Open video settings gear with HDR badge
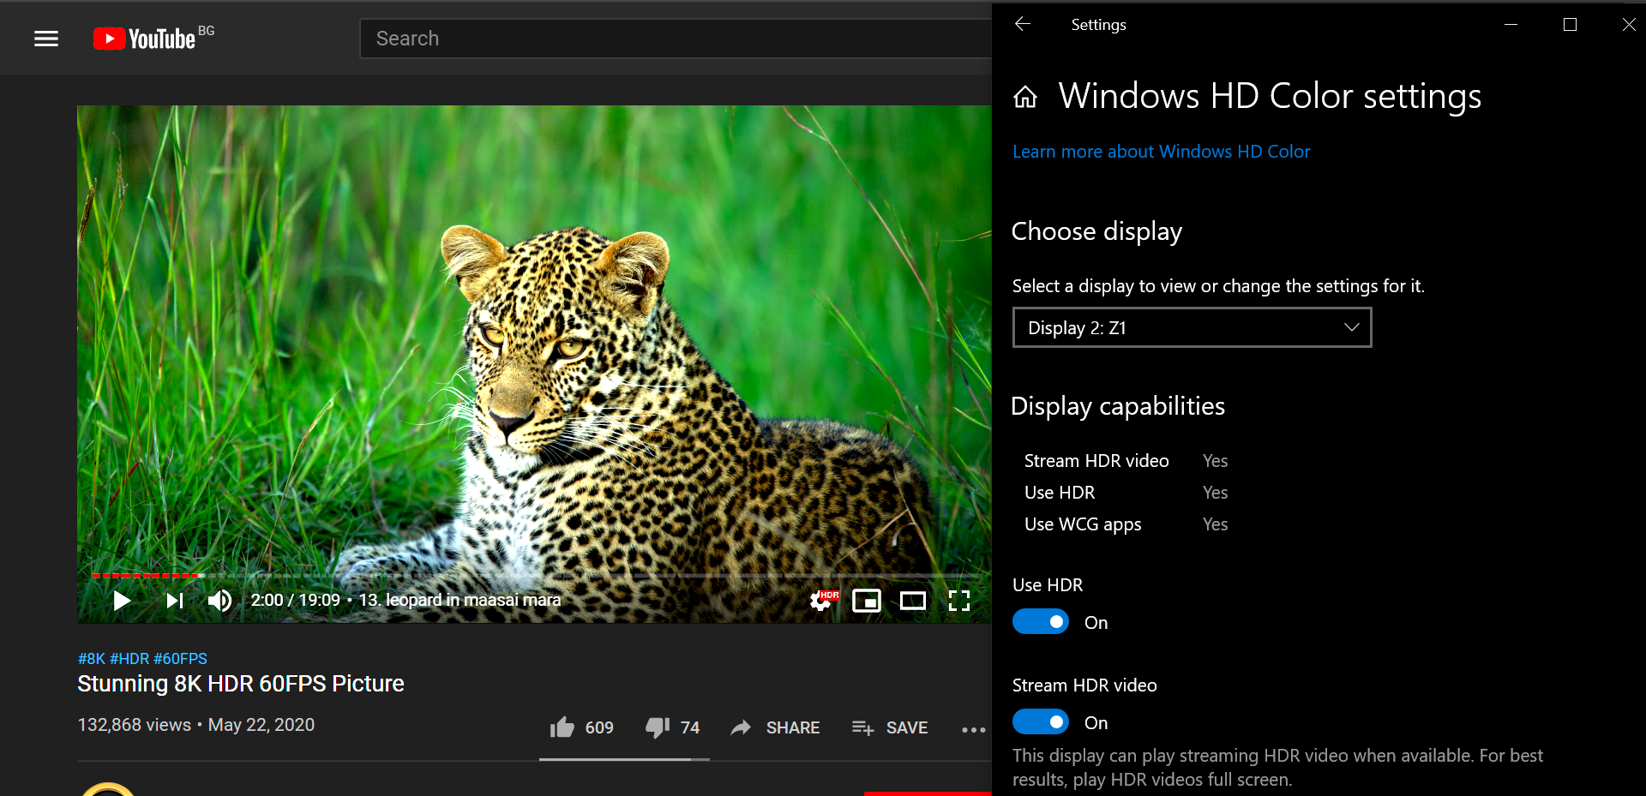 (x=821, y=601)
